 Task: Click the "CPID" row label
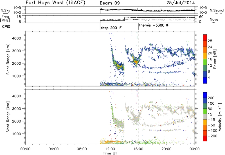click(6, 27)
